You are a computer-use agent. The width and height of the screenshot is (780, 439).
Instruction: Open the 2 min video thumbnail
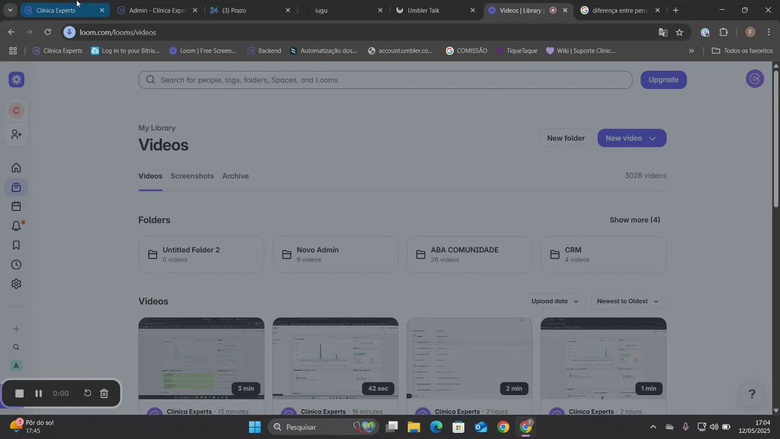(469, 359)
